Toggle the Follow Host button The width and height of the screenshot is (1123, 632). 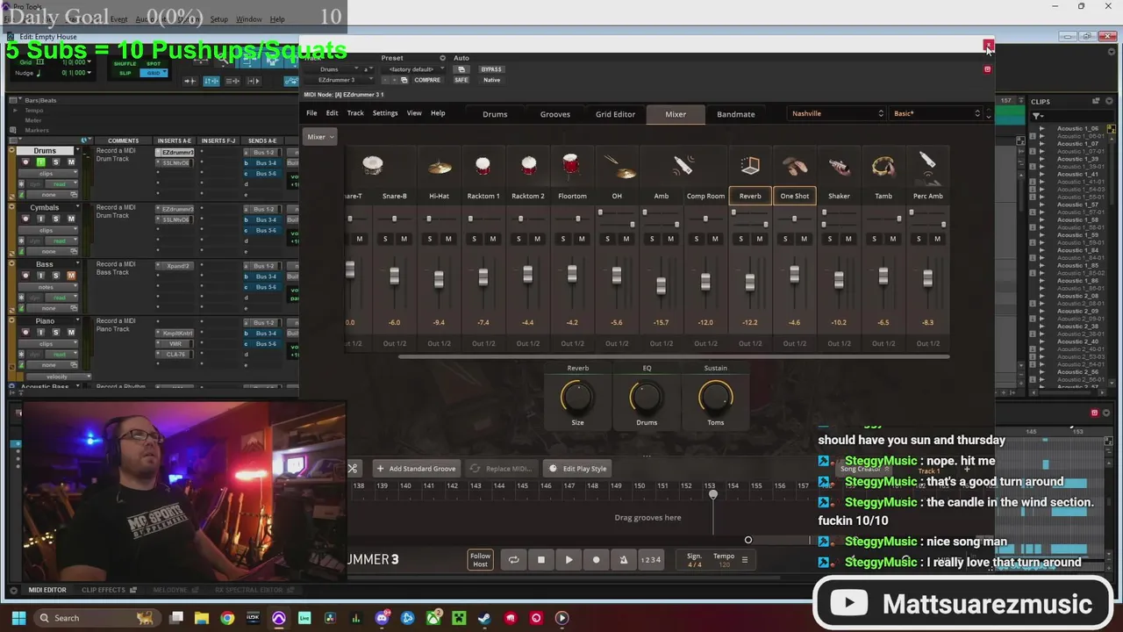(x=480, y=560)
